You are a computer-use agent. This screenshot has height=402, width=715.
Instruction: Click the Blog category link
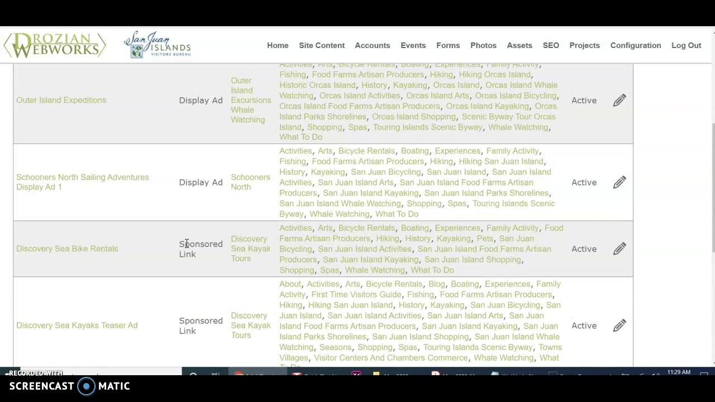click(436, 284)
